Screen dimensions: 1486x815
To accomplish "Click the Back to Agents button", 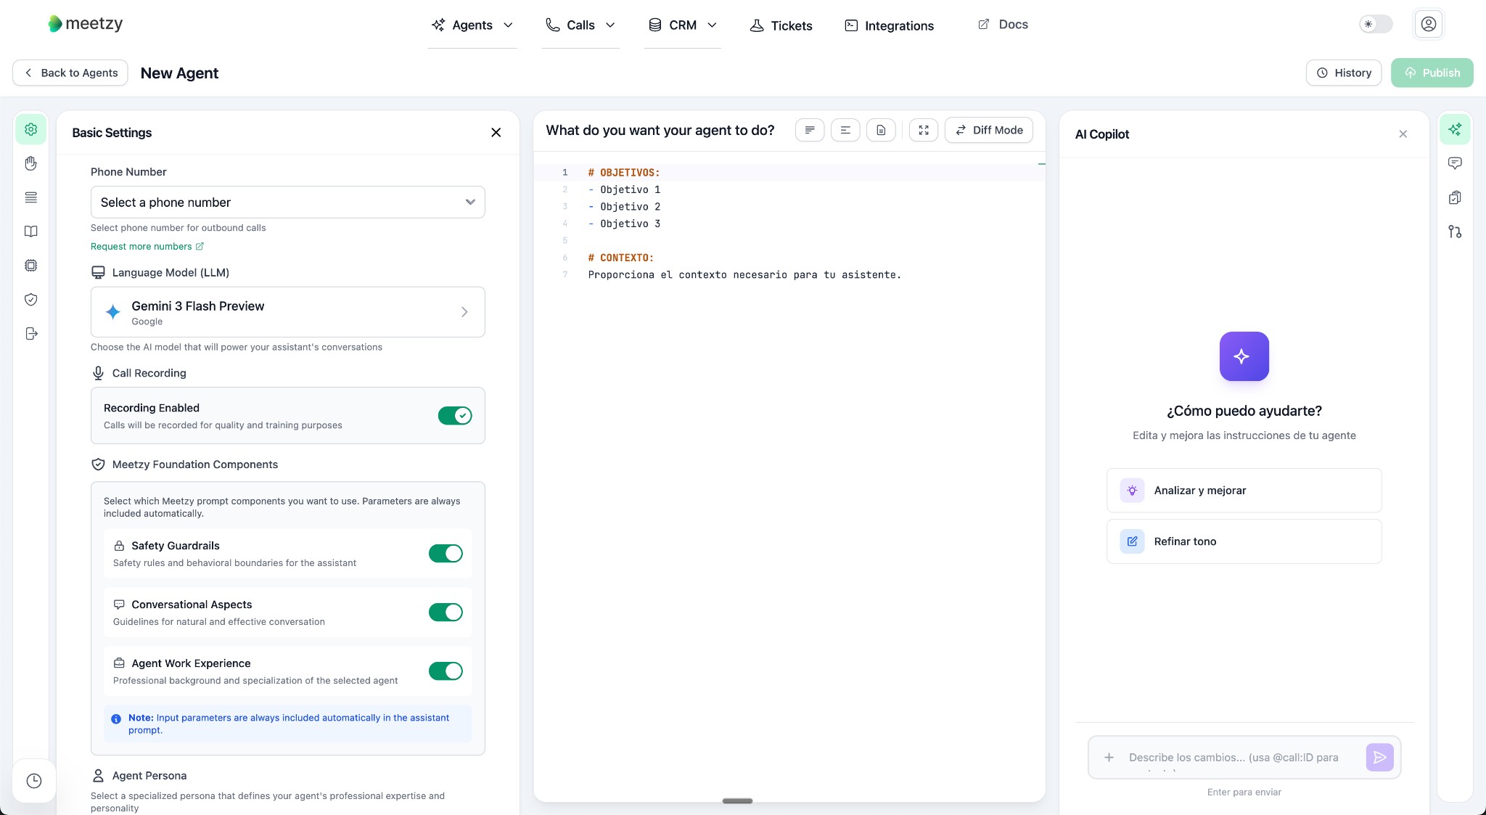I will tap(70, 73).
